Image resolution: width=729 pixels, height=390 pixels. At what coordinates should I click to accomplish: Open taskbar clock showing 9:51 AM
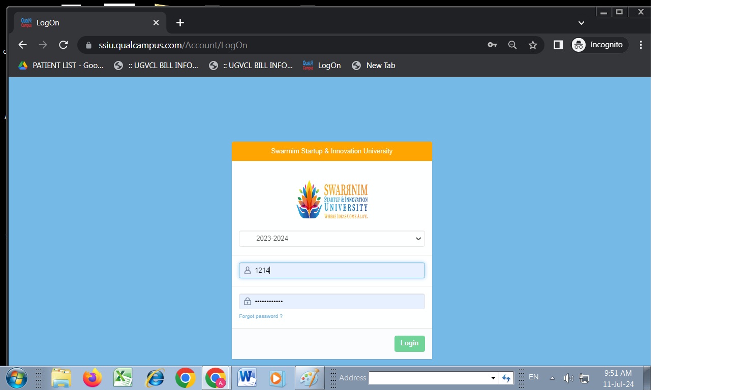[618, 378]
